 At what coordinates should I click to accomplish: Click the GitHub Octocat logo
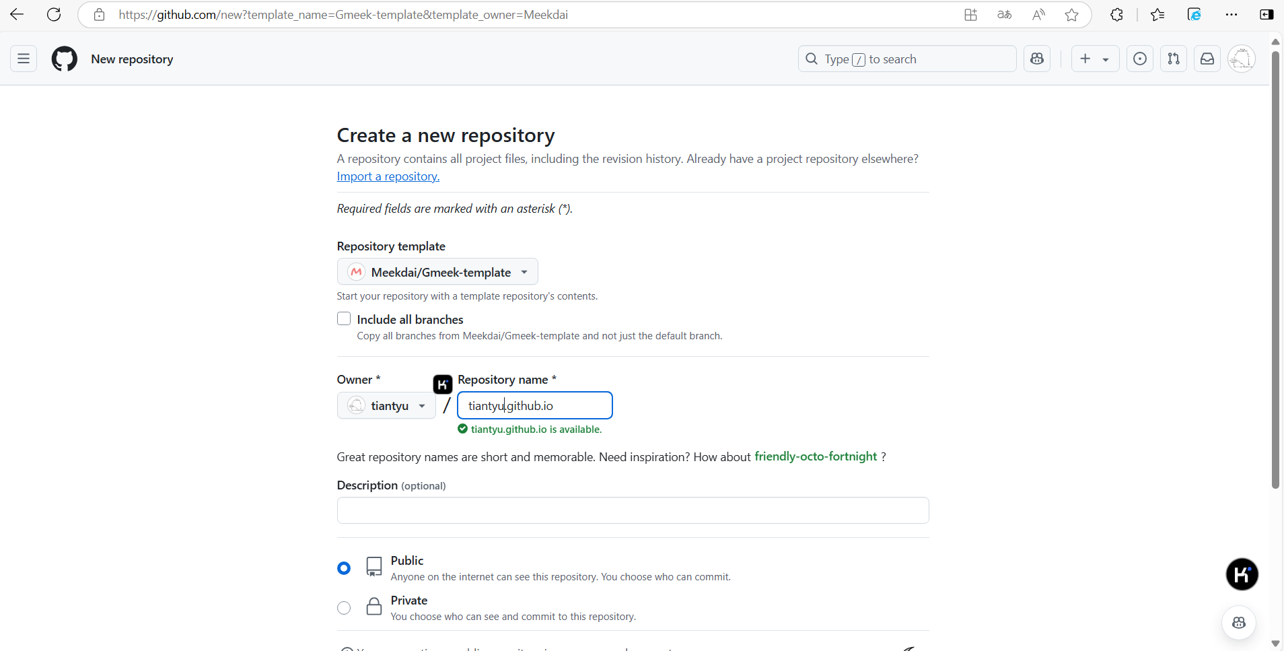click(65, 59)
